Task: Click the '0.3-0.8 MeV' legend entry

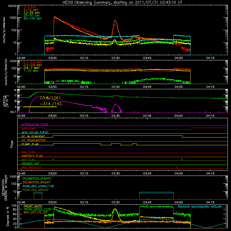Action: (33, 65)
